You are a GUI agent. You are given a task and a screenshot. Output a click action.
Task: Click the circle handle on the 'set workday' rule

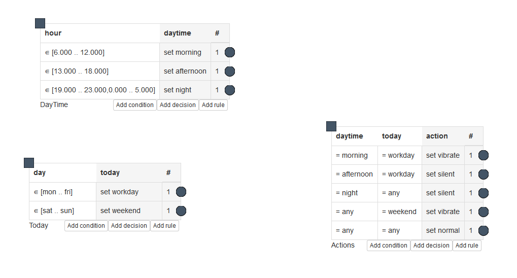pos(181,192)
